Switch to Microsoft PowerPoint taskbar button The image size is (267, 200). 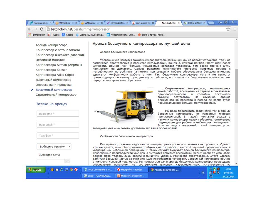131,176
